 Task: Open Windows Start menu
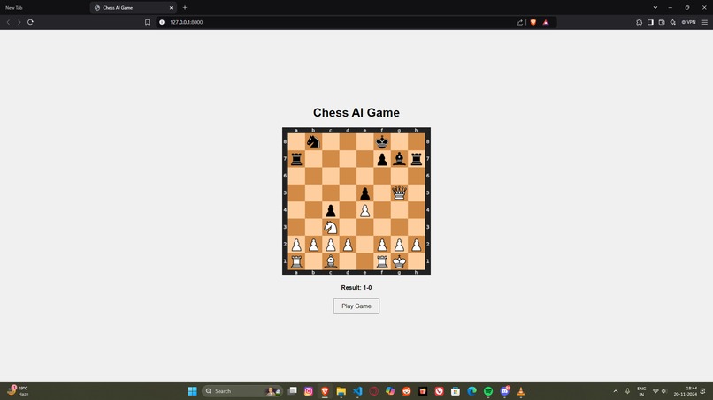[x=192, y=391]
